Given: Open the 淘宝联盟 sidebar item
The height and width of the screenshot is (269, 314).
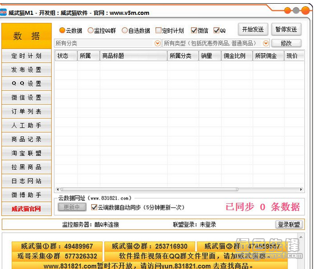Looking at the screenshot, I should 27,153.
